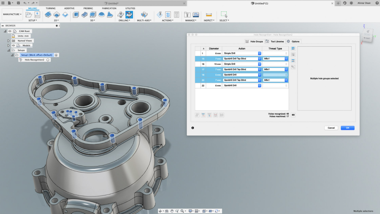The image size is (380, 214).
Task: Select the Hole Recognition tool in Drilling panel
Action: coord(129,15)
